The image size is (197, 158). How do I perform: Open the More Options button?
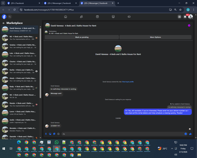tap(156, 37)
